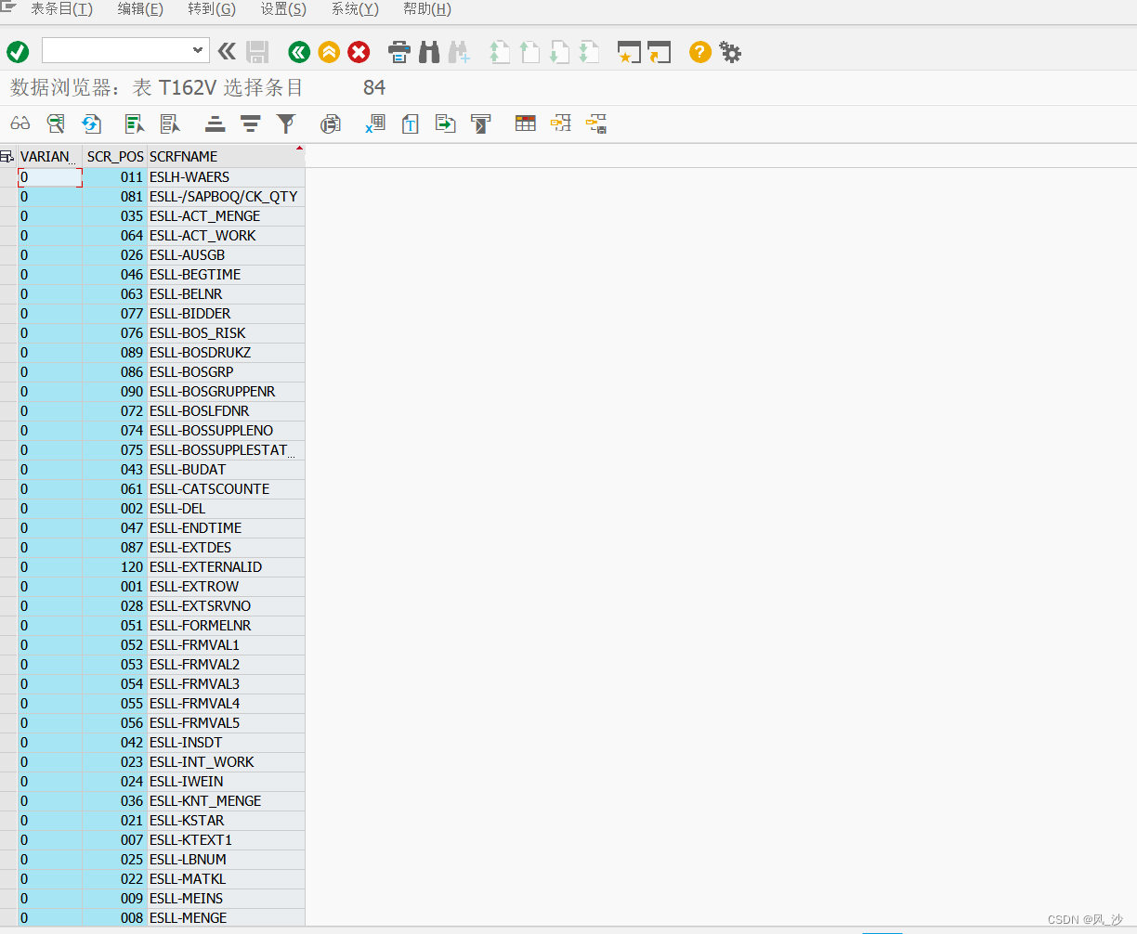Open Customize local layout gear icon

(731, 52)
